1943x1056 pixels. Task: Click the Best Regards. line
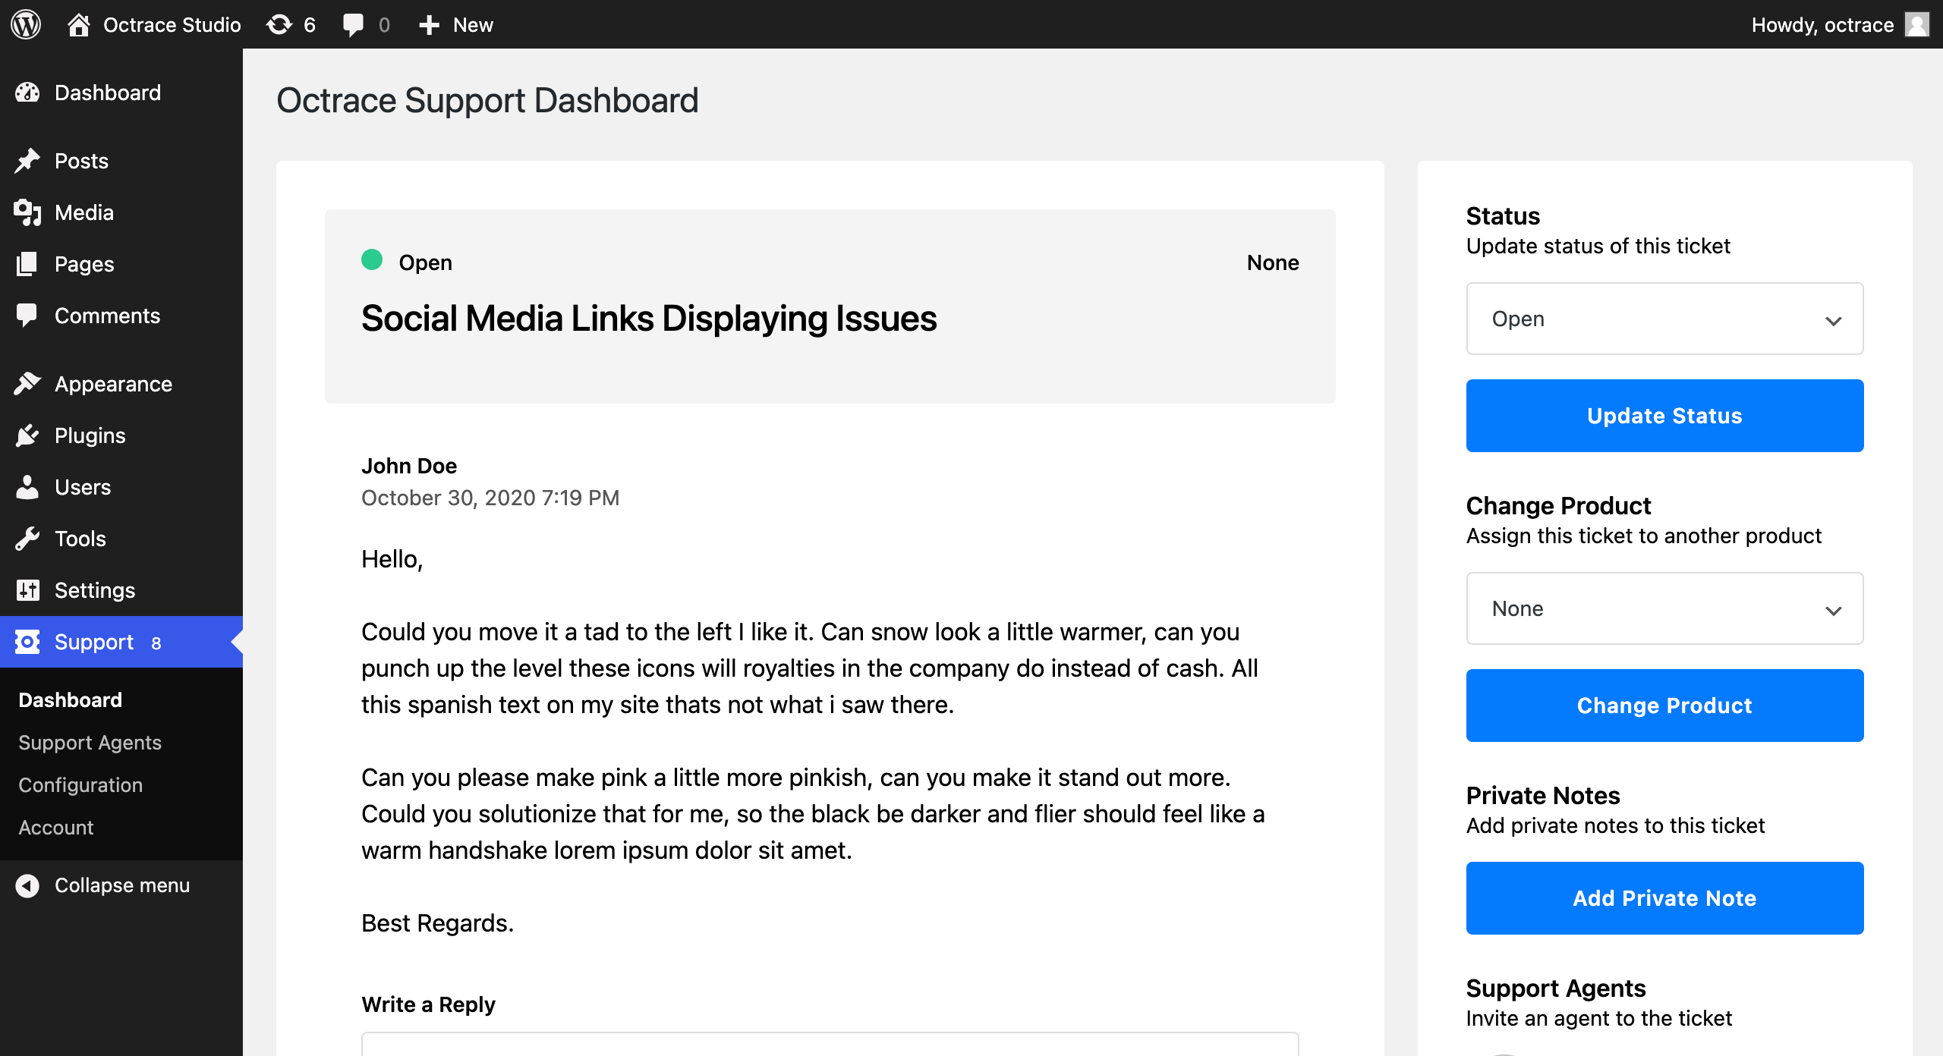pos(437,923)
